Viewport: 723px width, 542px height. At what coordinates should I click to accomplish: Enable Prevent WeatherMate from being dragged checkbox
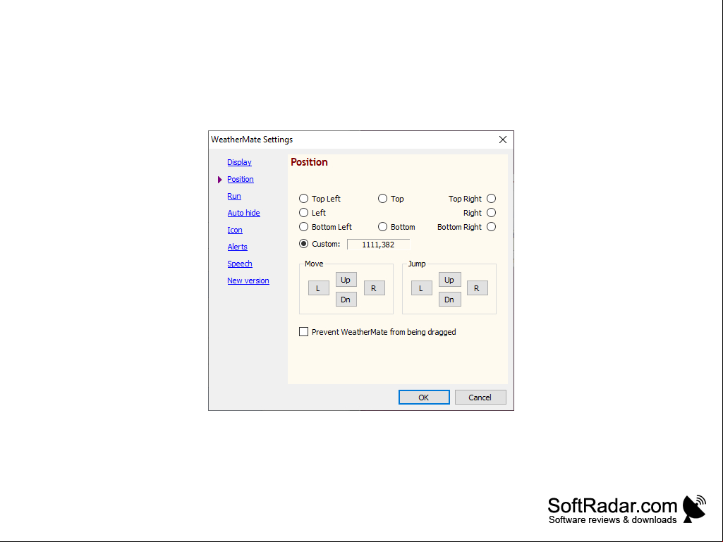pyautogui.click(x=303, y=332)
